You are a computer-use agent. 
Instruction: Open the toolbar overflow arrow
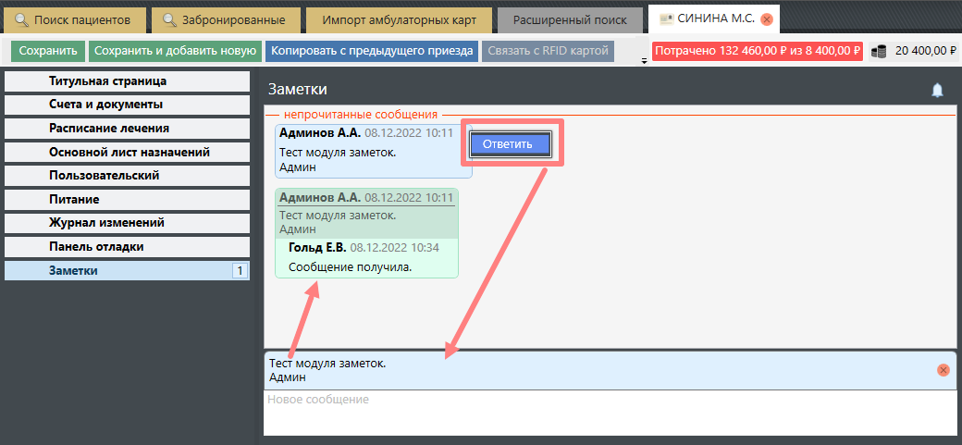[x=643, y=61]
